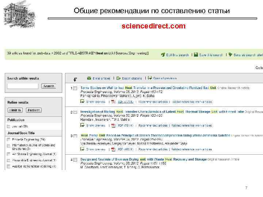The height and width of the screenshot is (197, 263).
Task: Select checkbox for article 3
Action: click(x=75, y=136)
